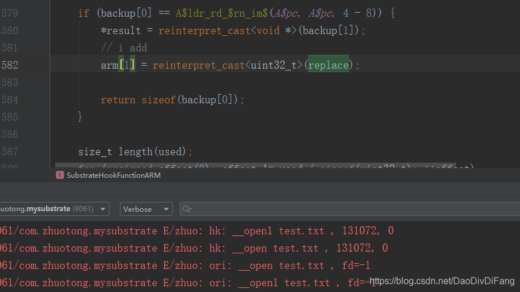Click 'return sizeof(backup[0]);' statement

[172, 99]
